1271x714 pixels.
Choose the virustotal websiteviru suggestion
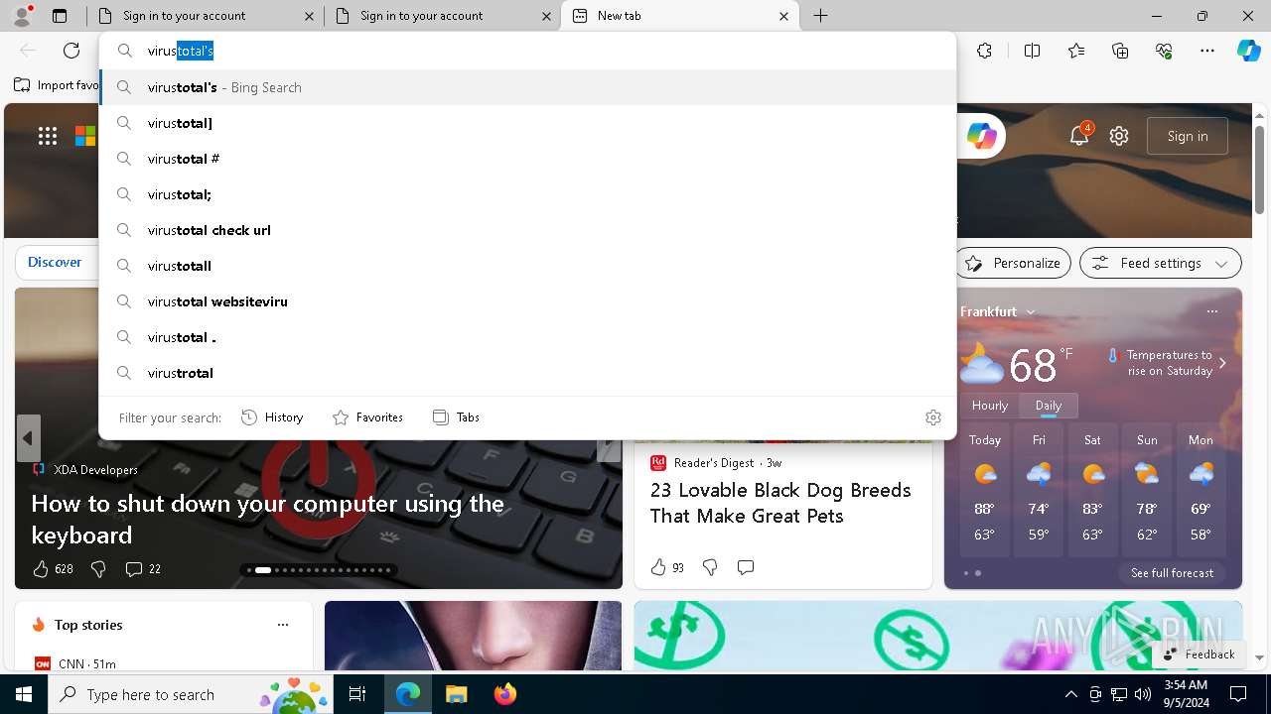(528, 301)
